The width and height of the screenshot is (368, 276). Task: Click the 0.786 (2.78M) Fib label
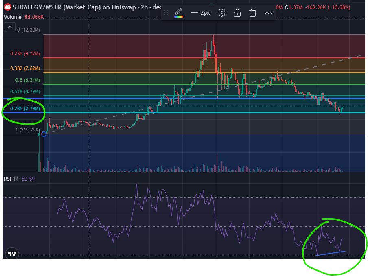point(25,109)
